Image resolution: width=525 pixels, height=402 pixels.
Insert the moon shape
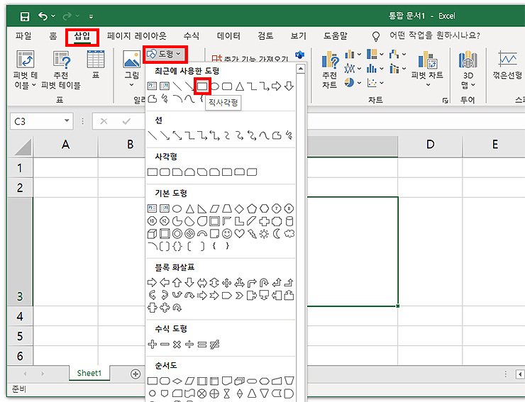click(277, 234)
